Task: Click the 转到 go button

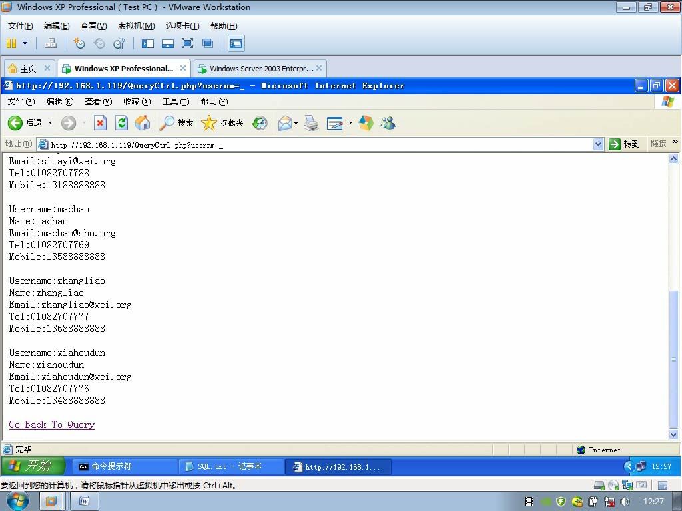Action: [625, 144]
